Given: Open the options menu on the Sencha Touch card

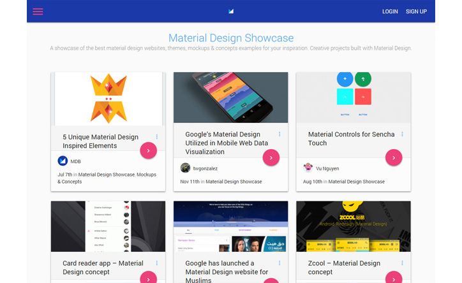Looking at the screenshot, I should click(402, 134).
